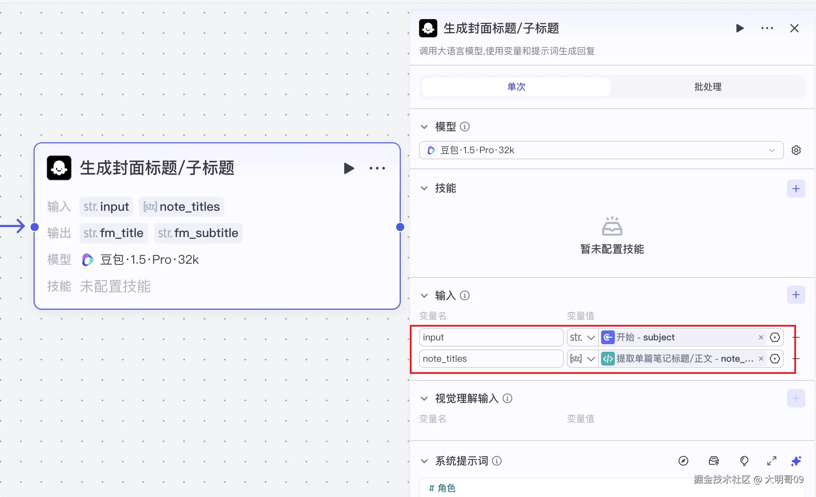Open the prompt library icon

(714, 461)
